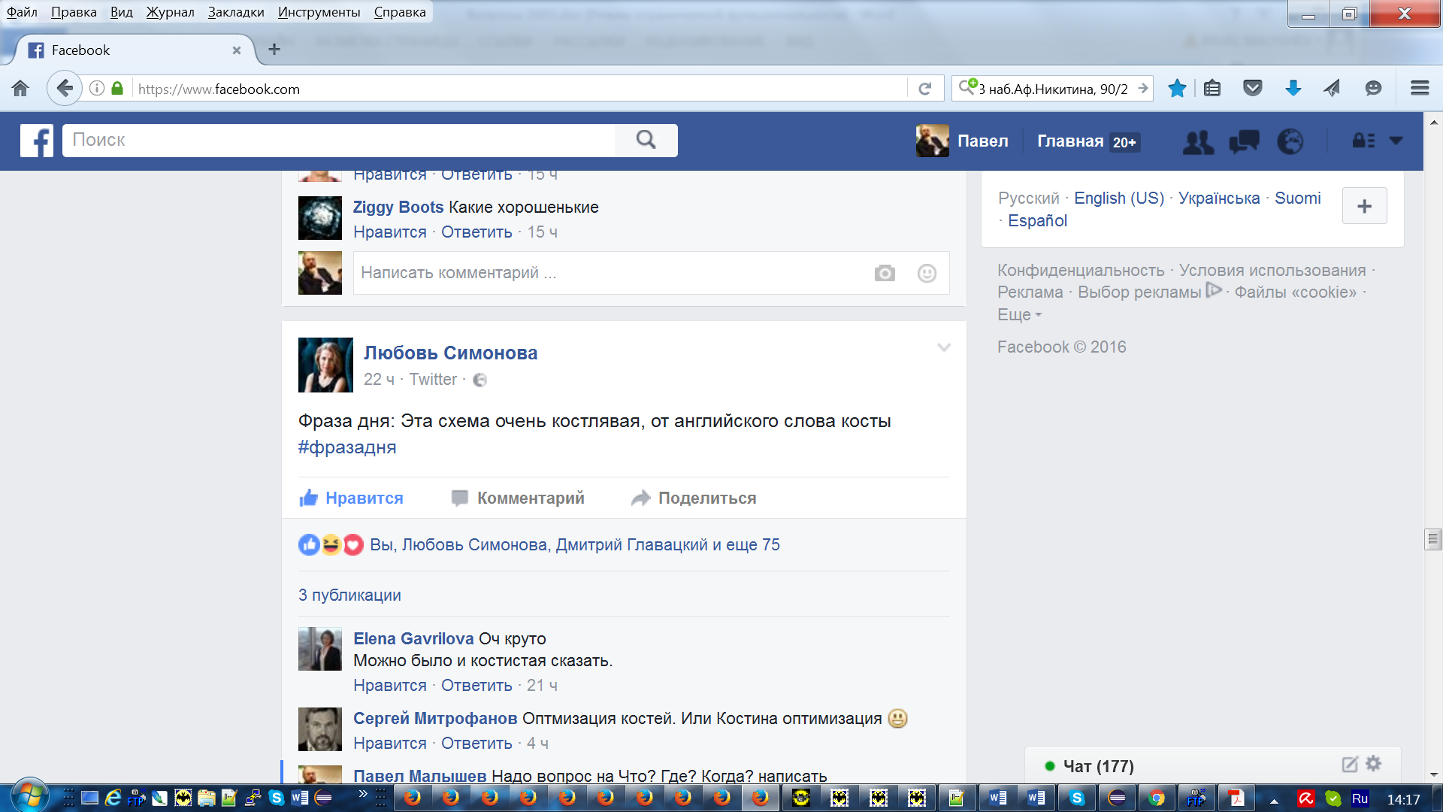
Task: Click the Facebook logo in blue header
Action: [36, 141]
